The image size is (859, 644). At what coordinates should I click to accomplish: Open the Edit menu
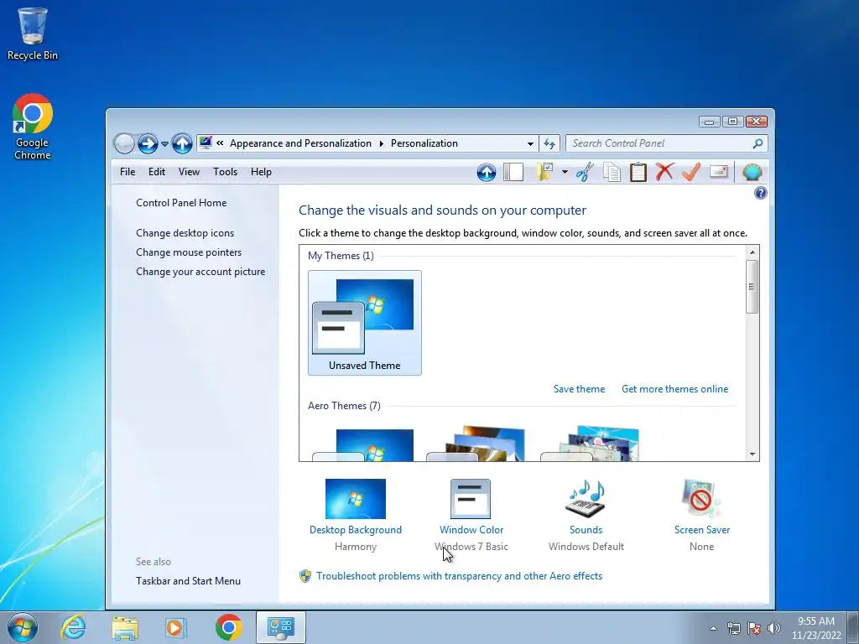coord(157,172)
